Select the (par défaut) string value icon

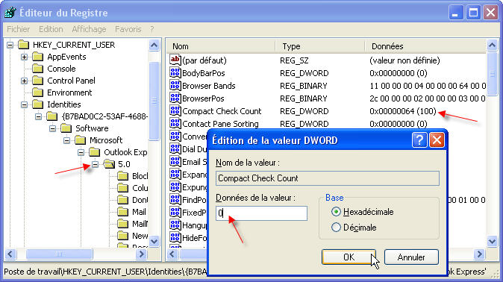tap(175, 60)
